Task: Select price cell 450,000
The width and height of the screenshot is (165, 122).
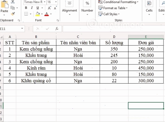Action: click(146, 68)
